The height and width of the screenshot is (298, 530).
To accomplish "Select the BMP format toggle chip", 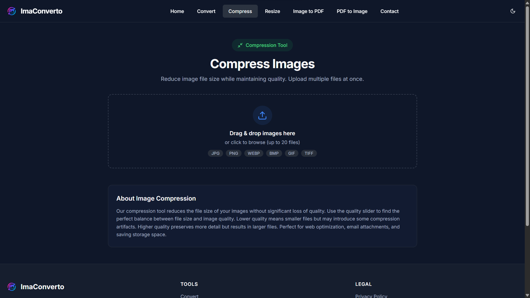I will click(x=274, y=153).
